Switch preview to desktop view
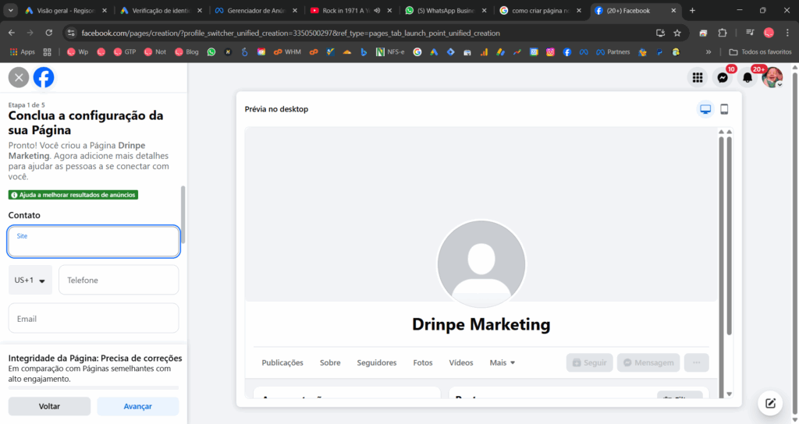 click(x=705, y=109)
